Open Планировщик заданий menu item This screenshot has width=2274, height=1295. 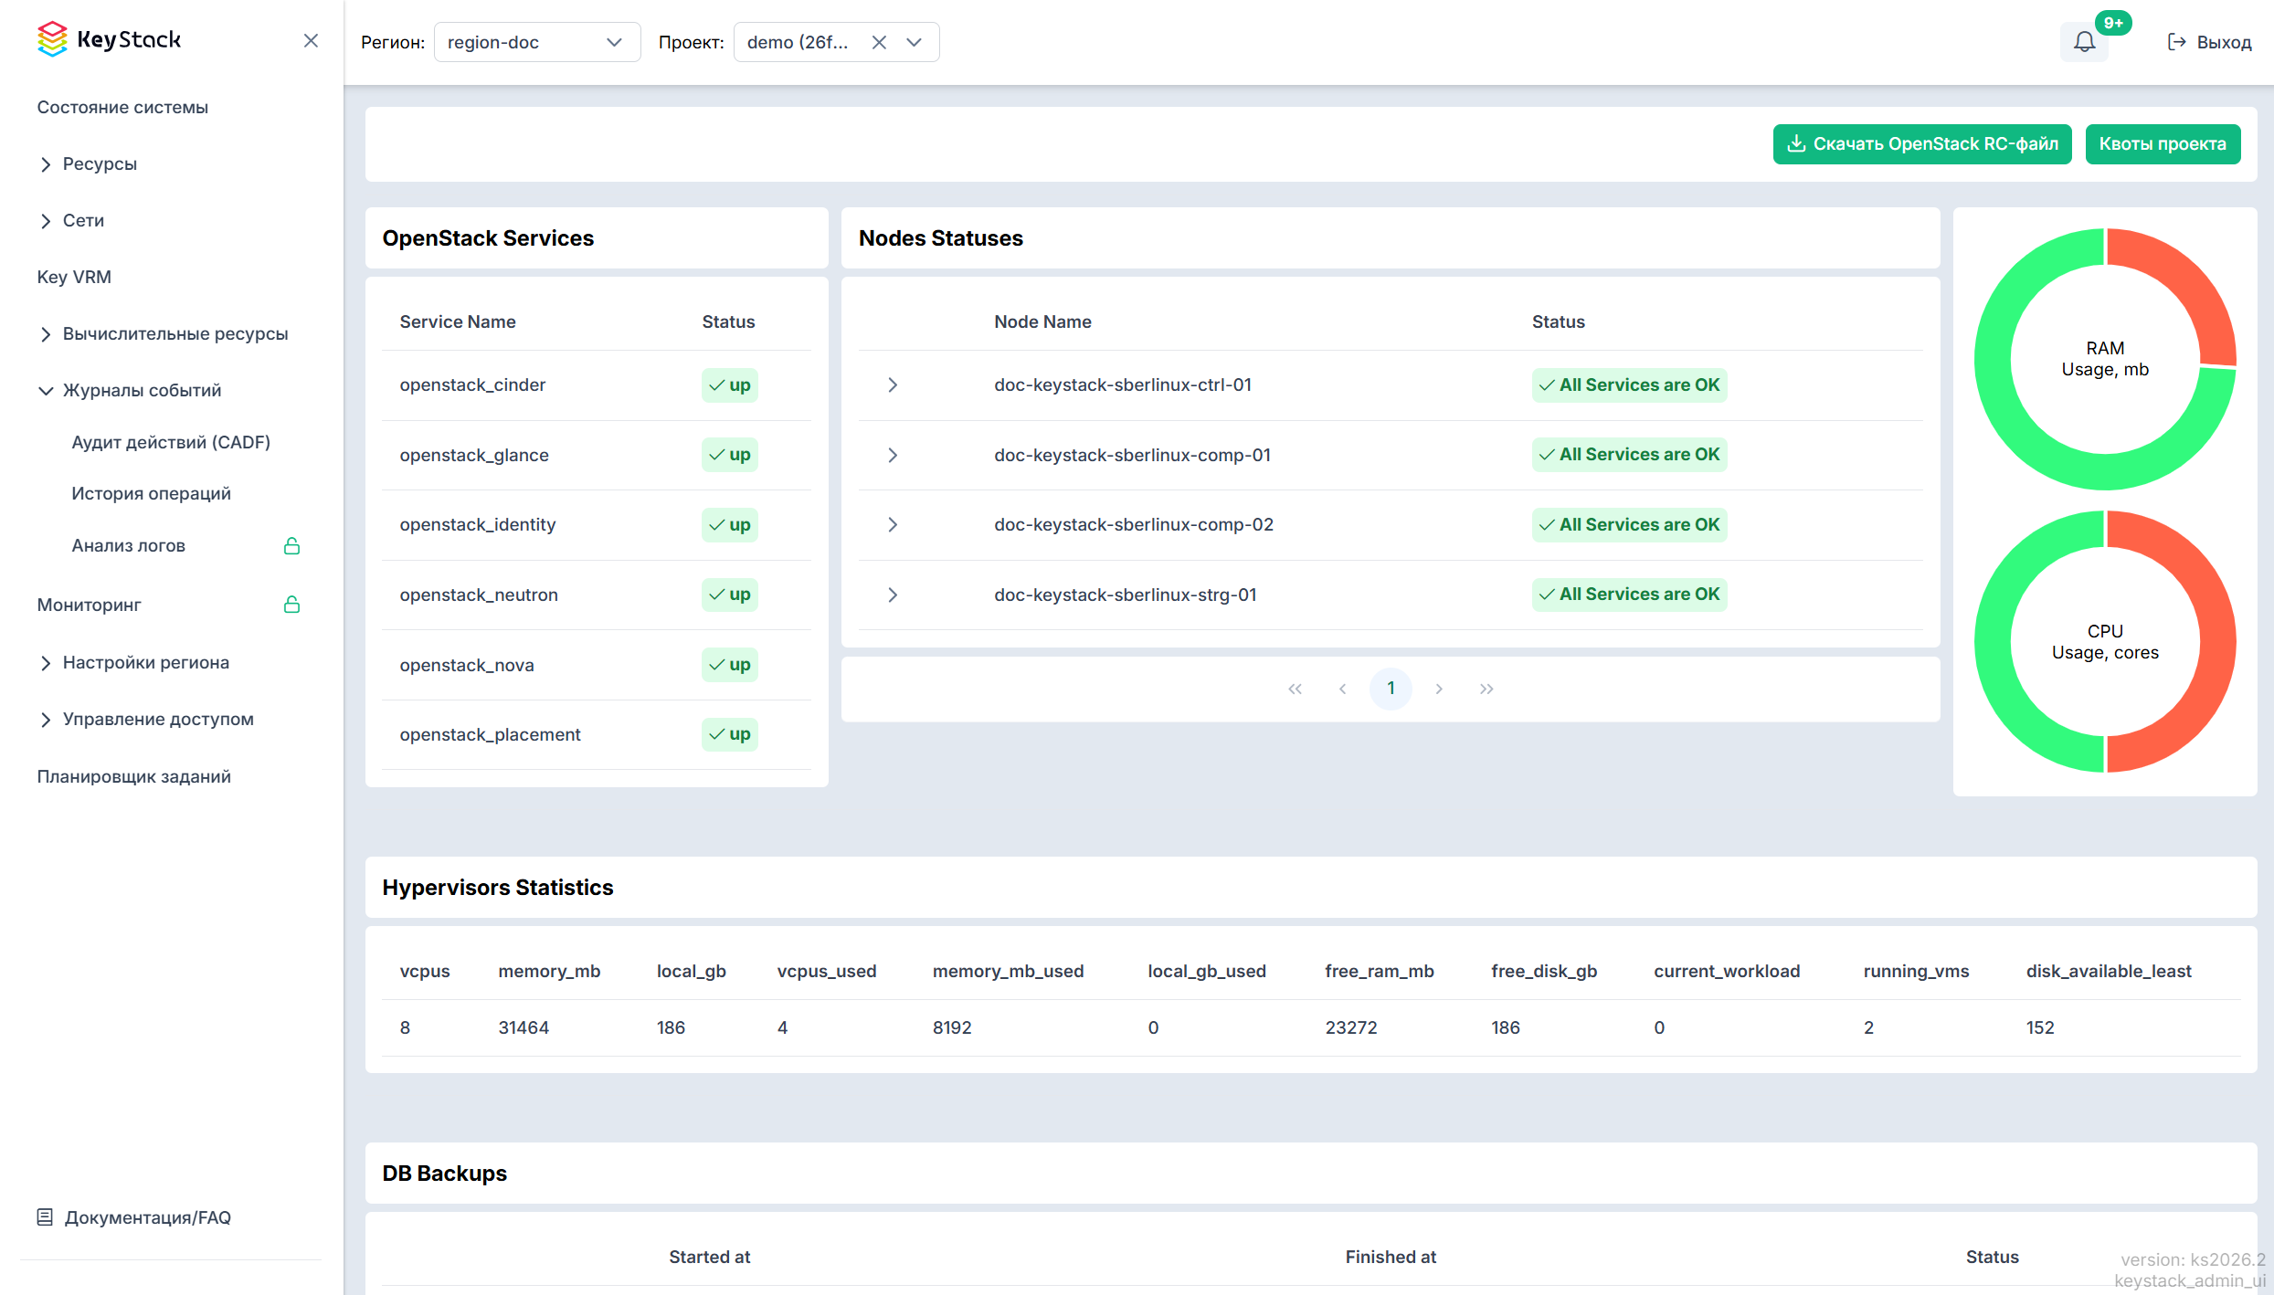coord(134,776)
